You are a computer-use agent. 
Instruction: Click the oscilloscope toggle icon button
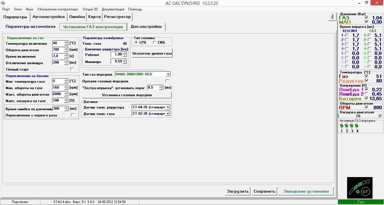tap(333, 17)
